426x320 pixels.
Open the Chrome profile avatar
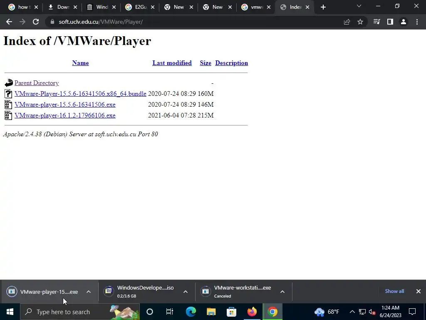pyautogui.click(x=404, y=22)
